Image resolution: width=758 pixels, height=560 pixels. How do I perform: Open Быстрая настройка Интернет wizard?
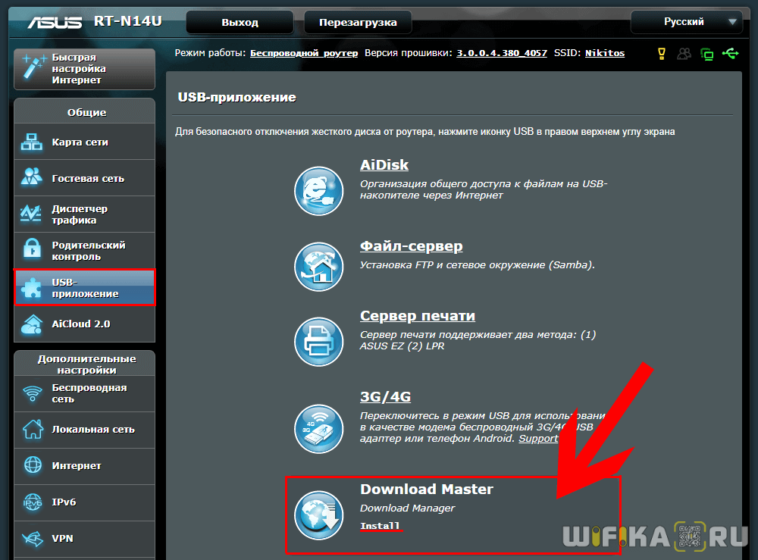point(85,69)
